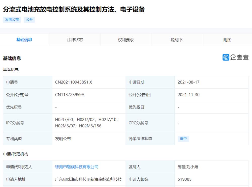This screenshot has height=187, width=252.
Task: Open the 权利要求 tab
Action: coord(126,40)
